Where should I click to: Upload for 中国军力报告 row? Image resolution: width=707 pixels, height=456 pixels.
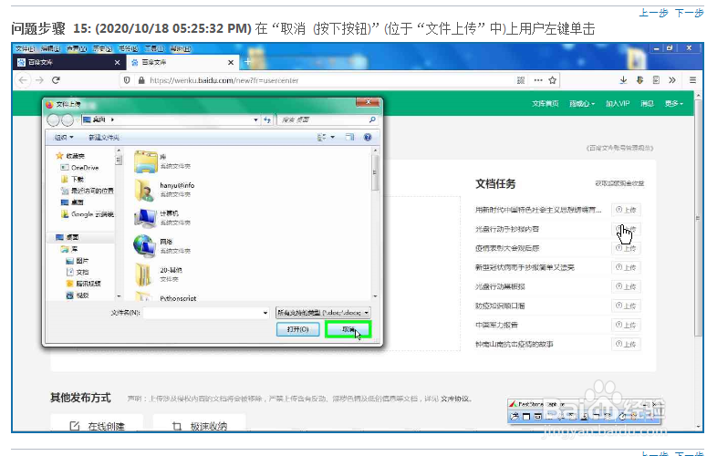[x=626, y=325]
